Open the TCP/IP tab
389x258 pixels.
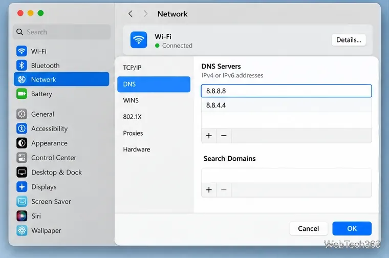154,68
